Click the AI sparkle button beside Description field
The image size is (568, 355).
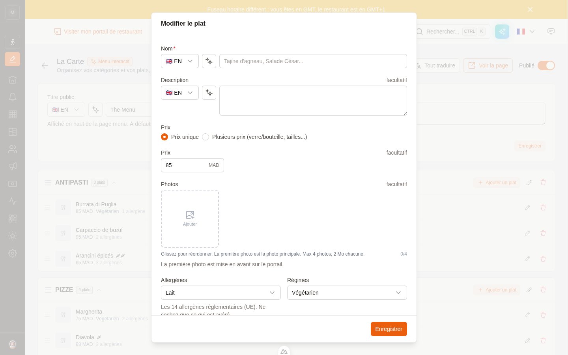209,93
